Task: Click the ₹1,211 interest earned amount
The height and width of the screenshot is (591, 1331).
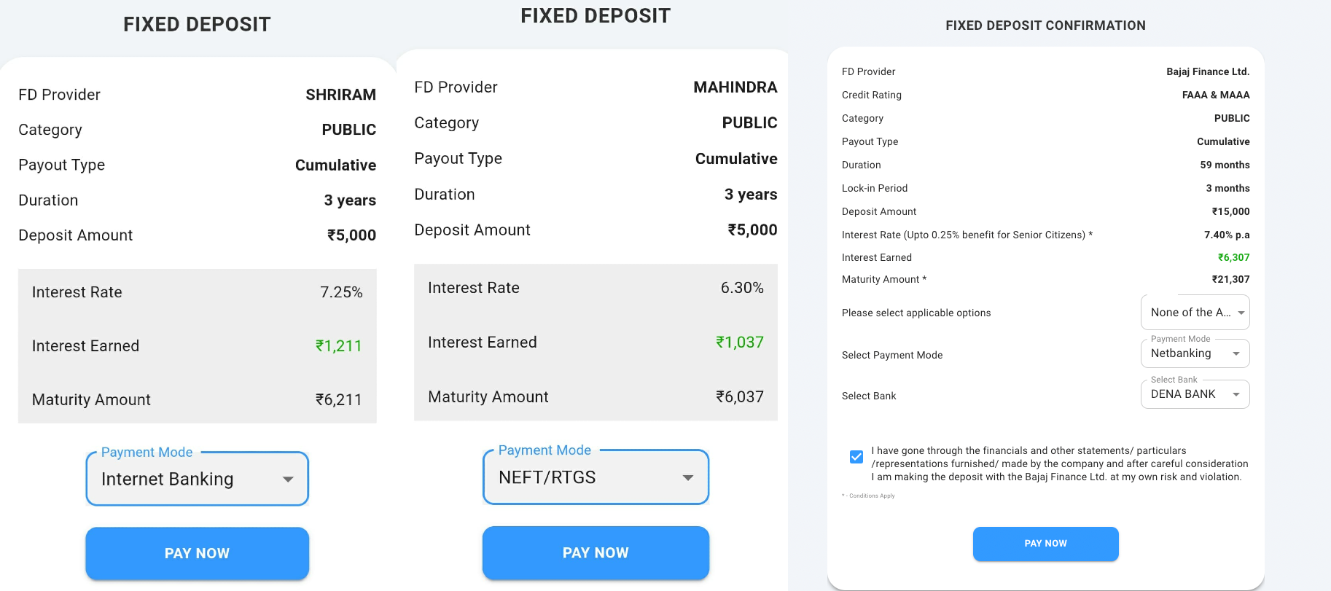Action: pos(338,346)
